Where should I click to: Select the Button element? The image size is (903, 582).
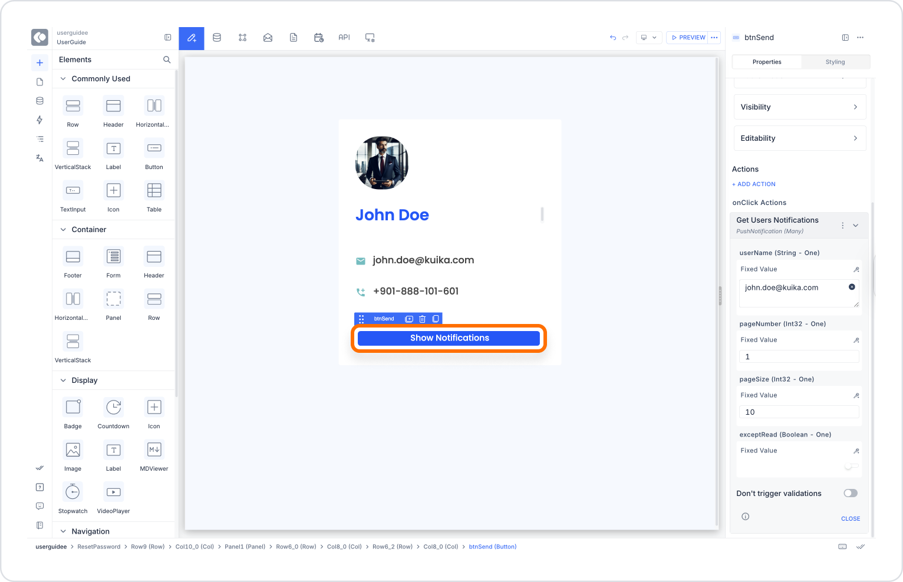click(x=154, y=154)
